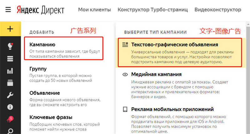Click eye icon beside Медийная кампания

click(125, 74)
